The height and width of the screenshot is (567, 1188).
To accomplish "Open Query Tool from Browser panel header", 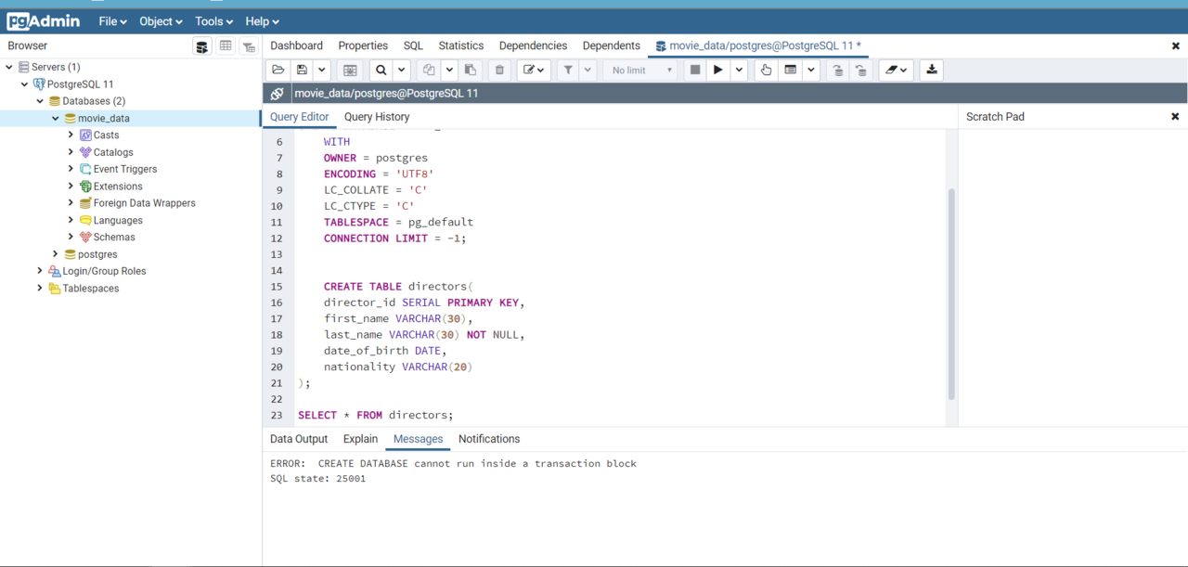I will coord(201,46).
